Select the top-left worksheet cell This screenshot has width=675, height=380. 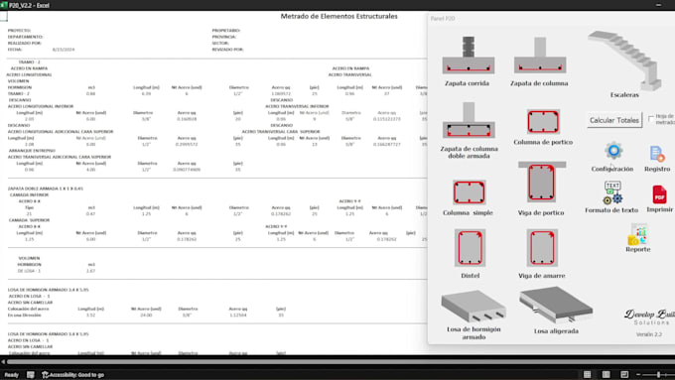(x=3, y=16)
